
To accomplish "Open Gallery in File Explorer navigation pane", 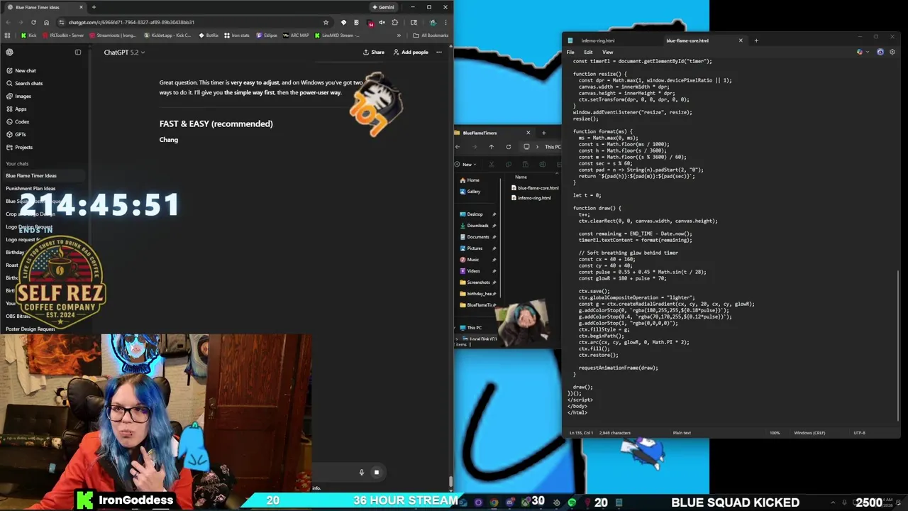I will point(470,192).
